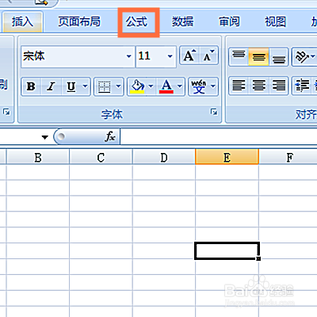Click into the formula bar input
The height and width of the screenshot is (317, 317).
click(x=219, y=136)
